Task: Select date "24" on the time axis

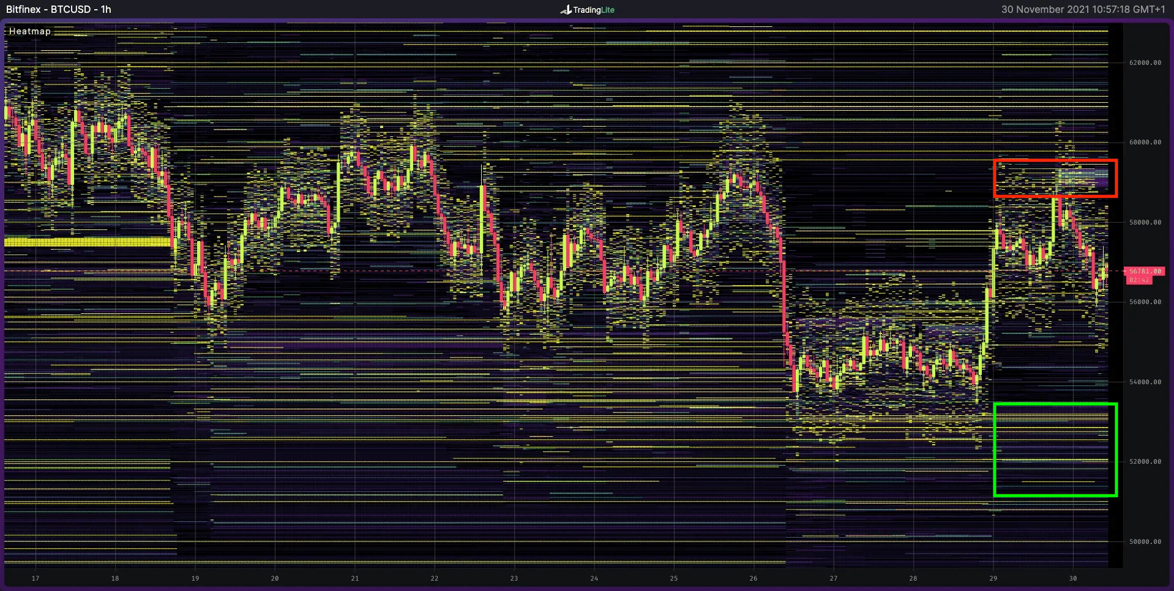Action: point(594,578)
